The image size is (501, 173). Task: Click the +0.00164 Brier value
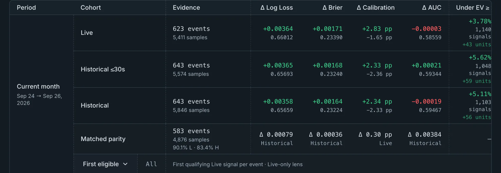click(x=327, y=101)
